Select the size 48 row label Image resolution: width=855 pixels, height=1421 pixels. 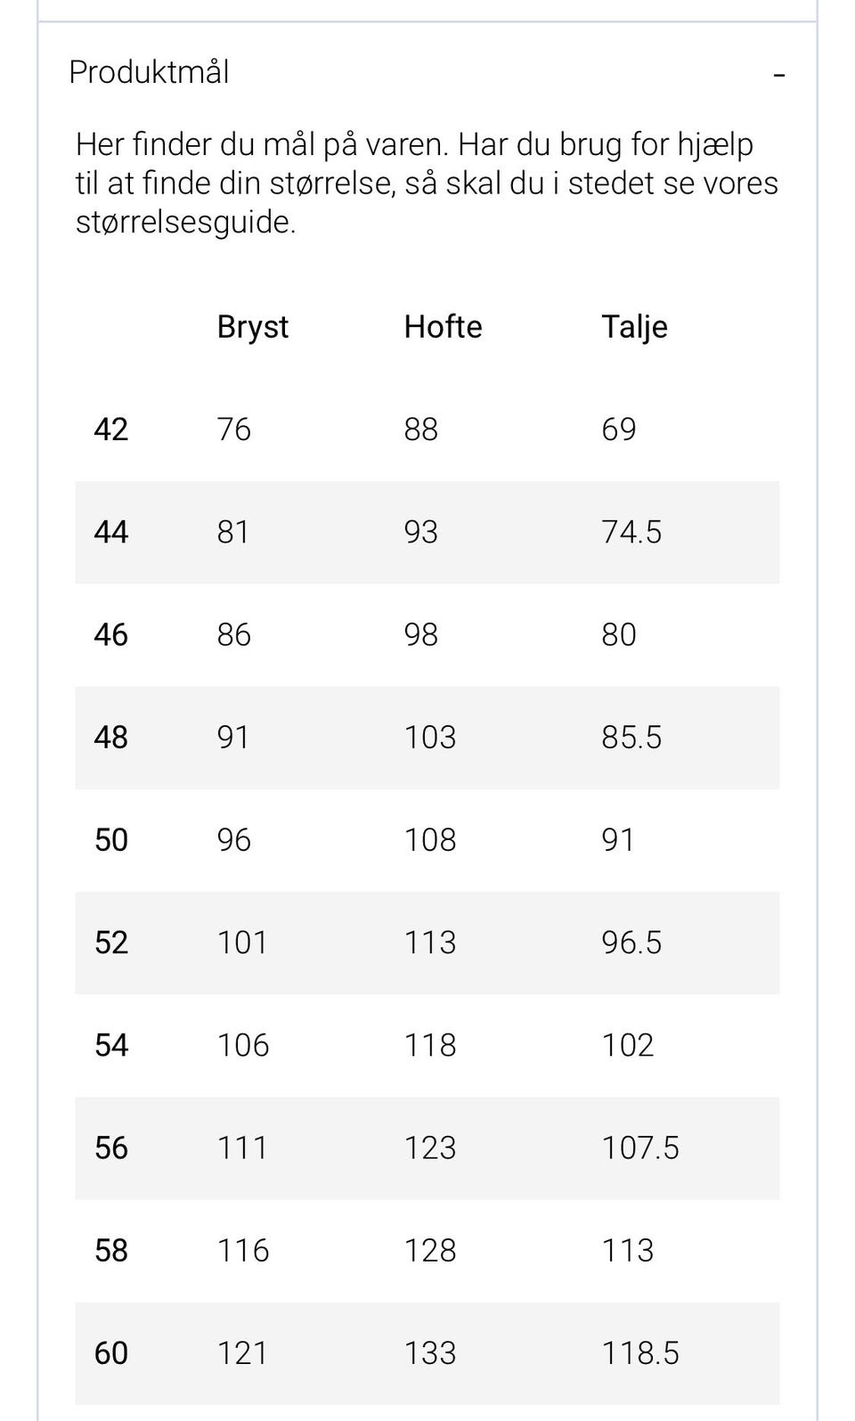pos(111,737)
